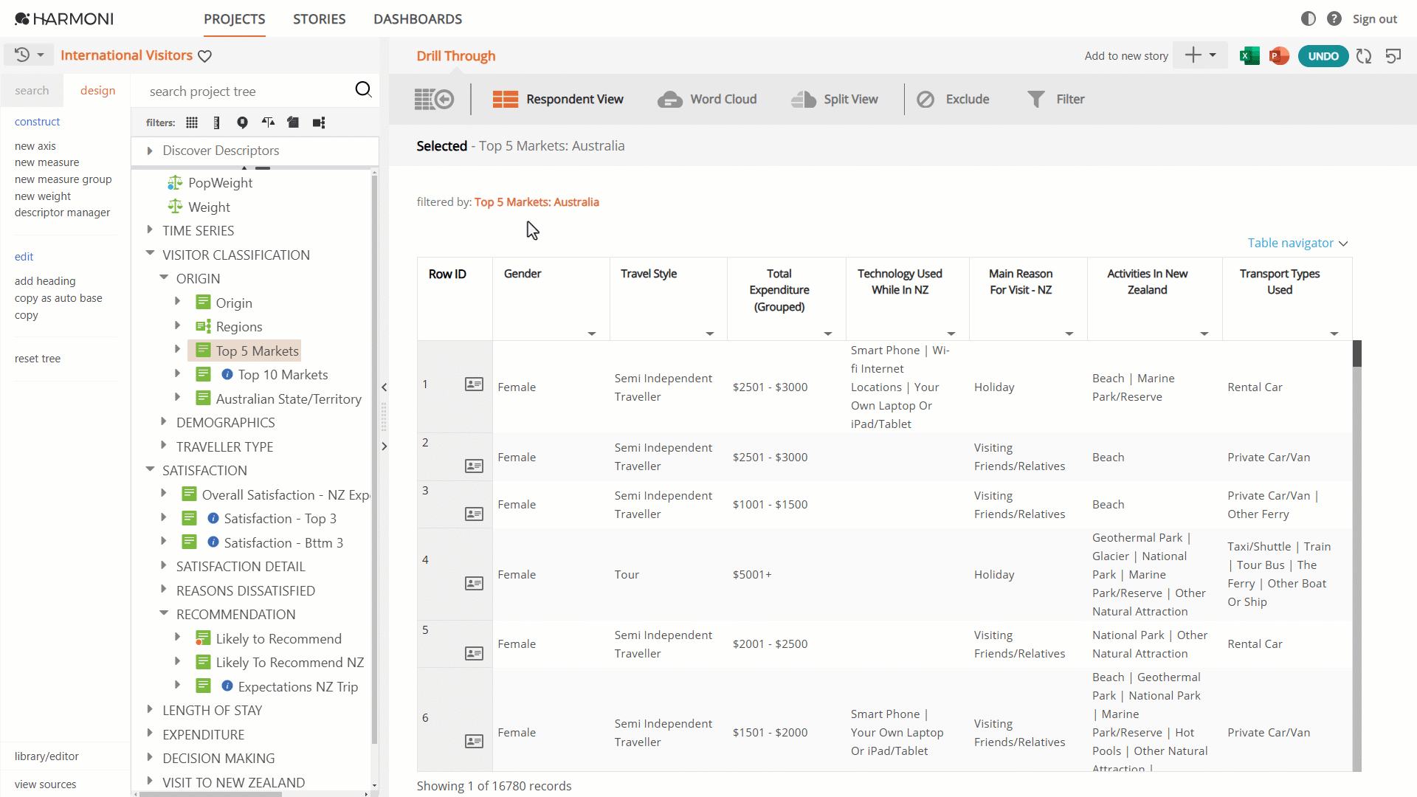
Task: Click reset tree
Action: coord(37,359)
